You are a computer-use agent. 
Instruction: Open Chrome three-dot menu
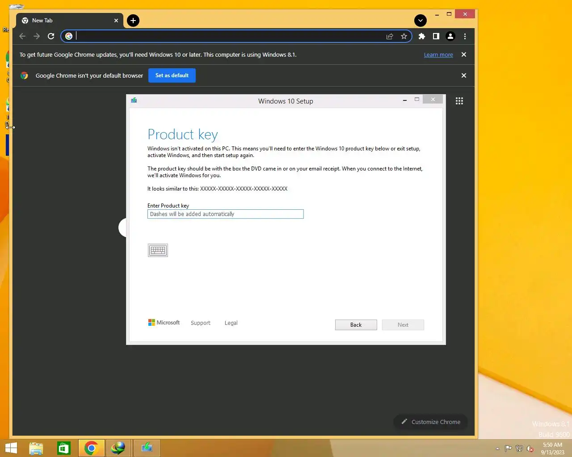(x=465, y=36)
